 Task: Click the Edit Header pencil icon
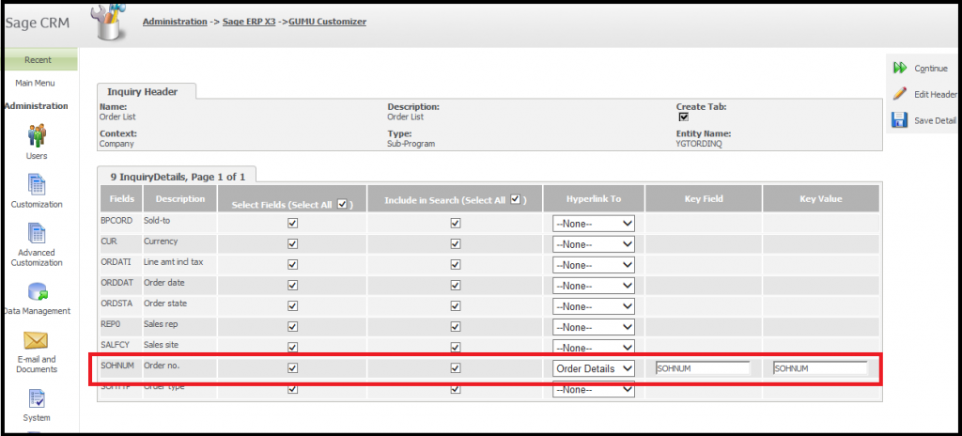tap(899, 94)
